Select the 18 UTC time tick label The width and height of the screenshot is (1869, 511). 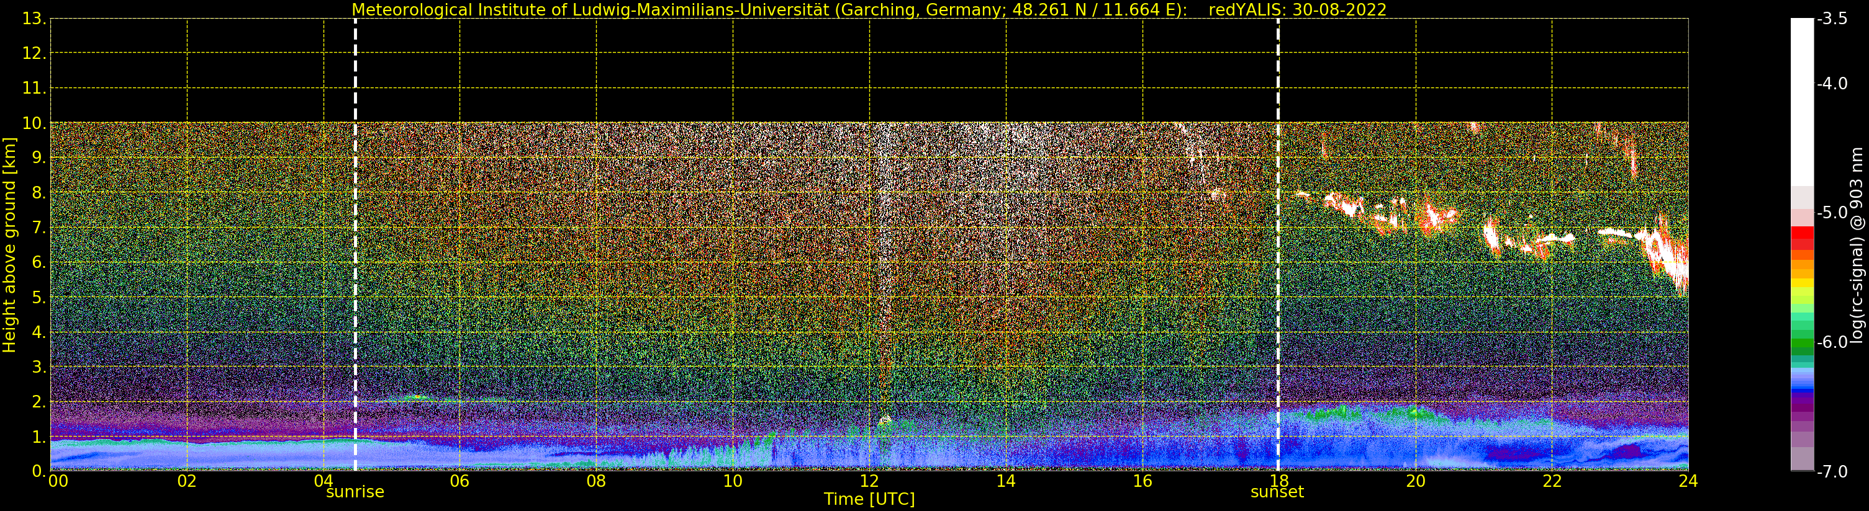[x=1279, y=481]
